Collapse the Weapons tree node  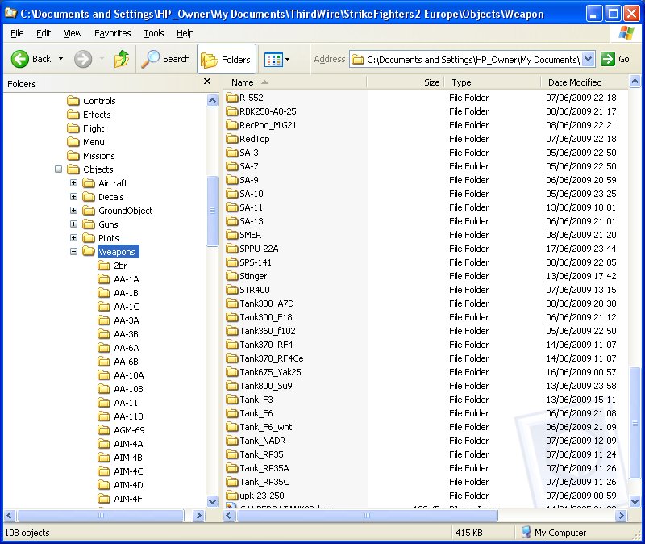point(73,251)
